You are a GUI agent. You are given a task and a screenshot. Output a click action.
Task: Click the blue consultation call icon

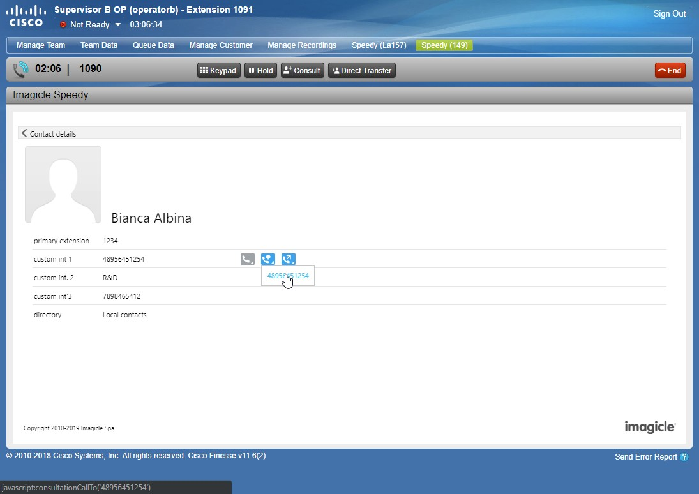pyautogui.click(x=268, y=259)
